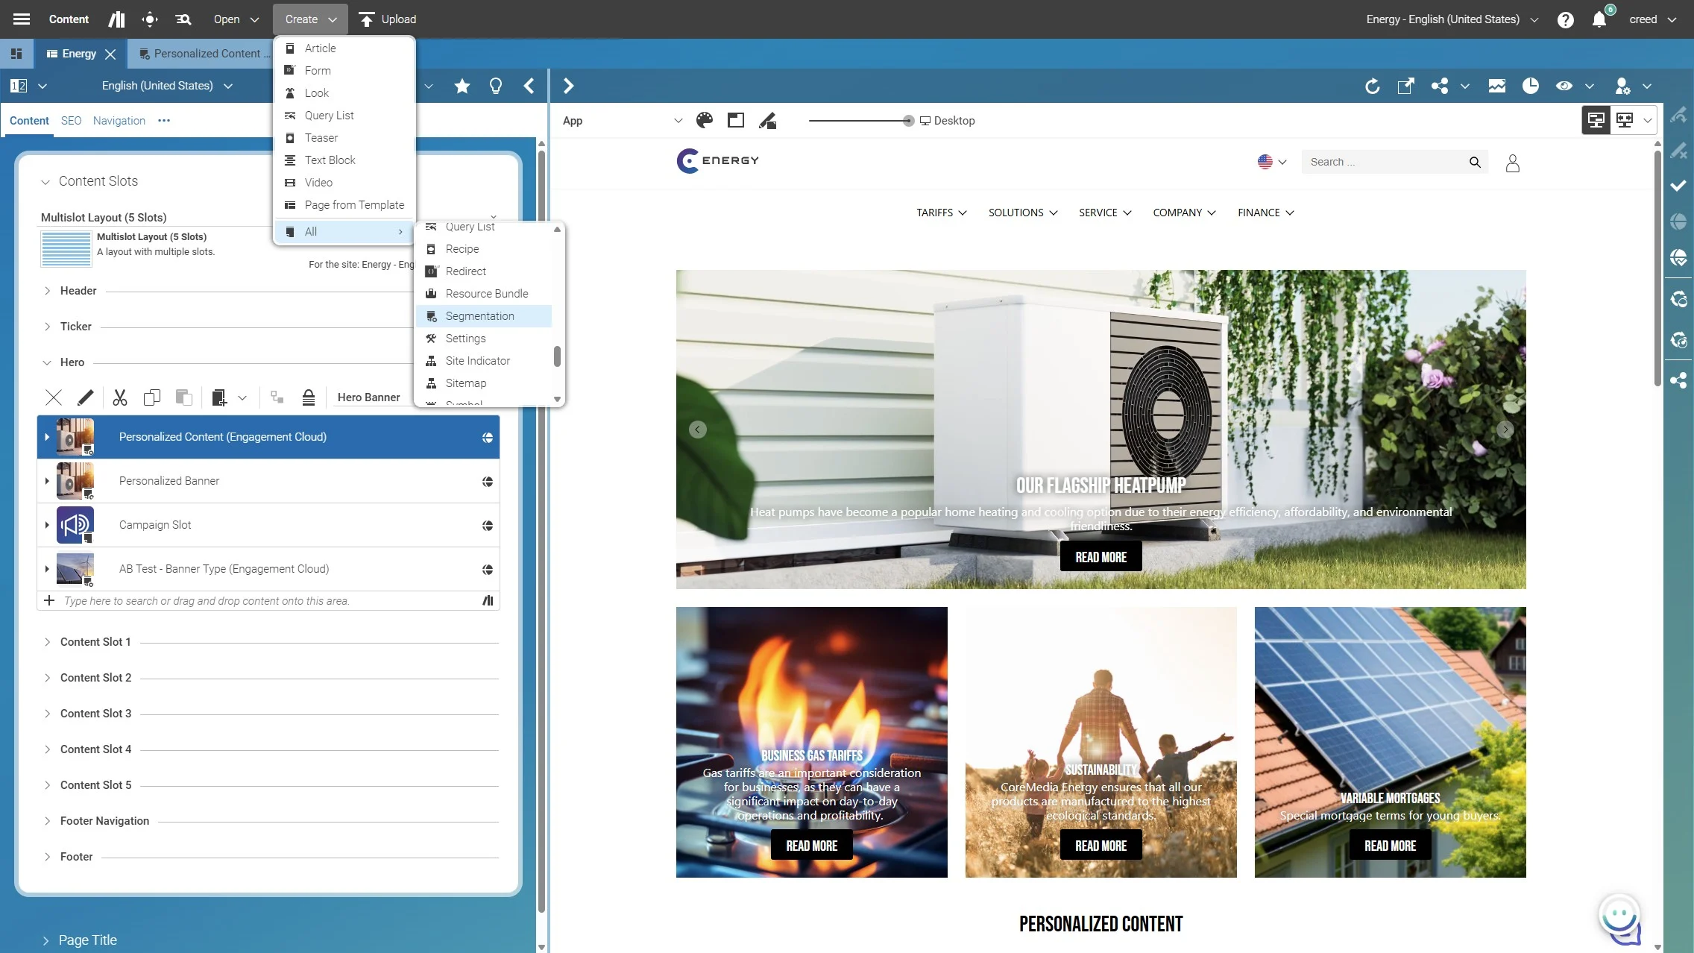
Task: Open preview in new window icon
Action: click(x=1405, y=87)
